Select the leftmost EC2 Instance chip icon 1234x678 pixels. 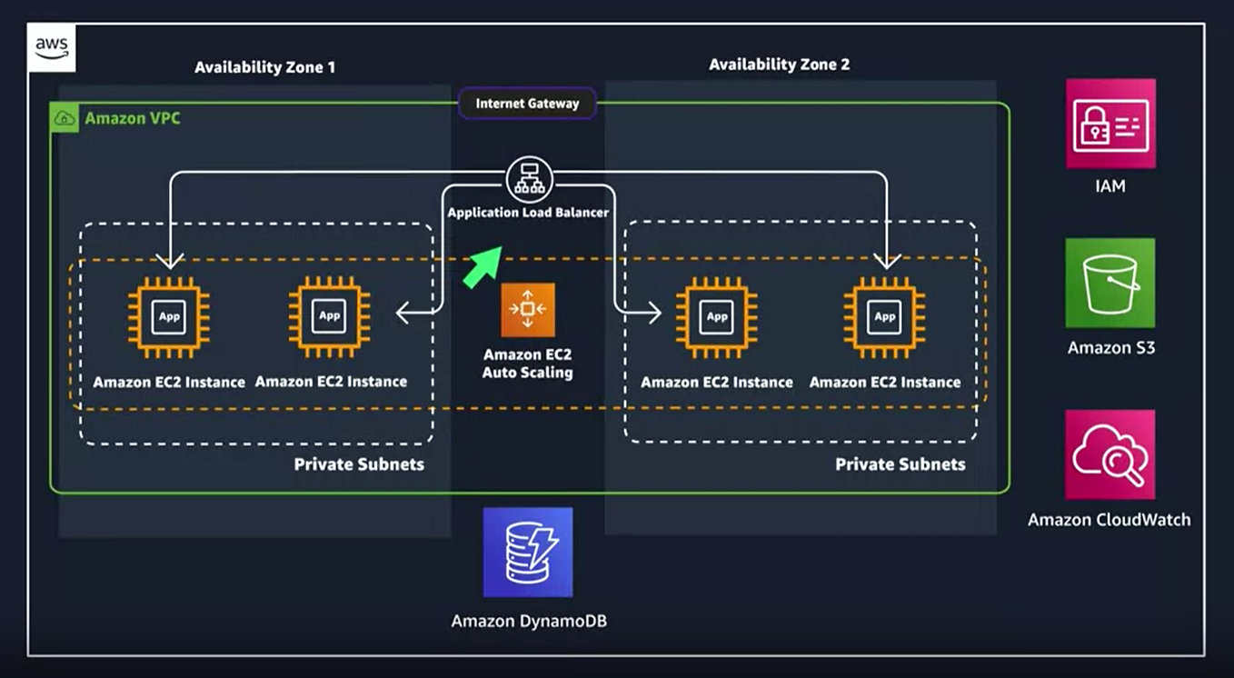169,317
